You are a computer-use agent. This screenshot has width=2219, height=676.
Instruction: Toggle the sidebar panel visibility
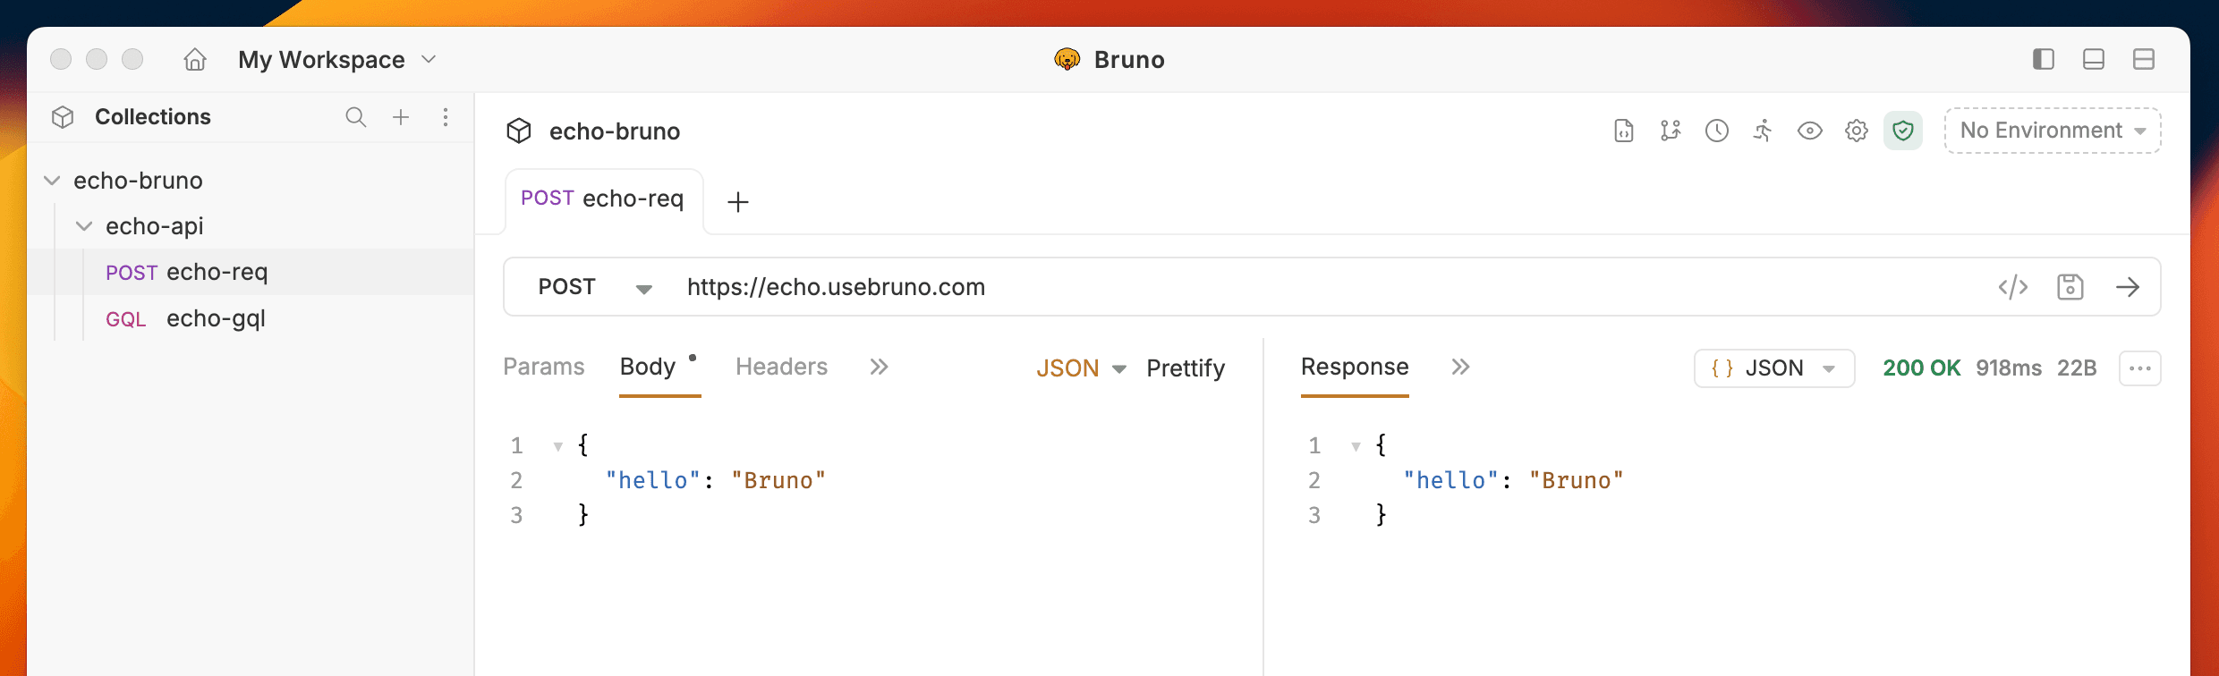coord(2043,60)
